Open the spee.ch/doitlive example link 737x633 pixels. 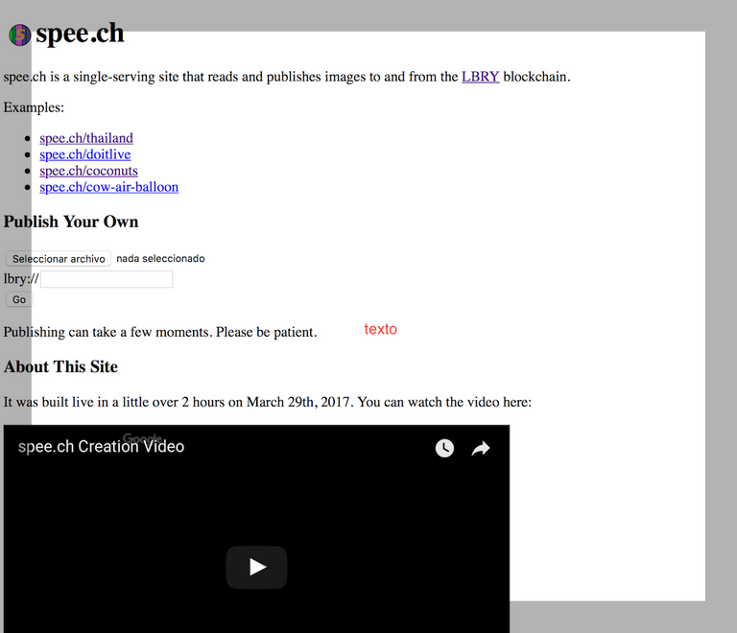point(85,154)
